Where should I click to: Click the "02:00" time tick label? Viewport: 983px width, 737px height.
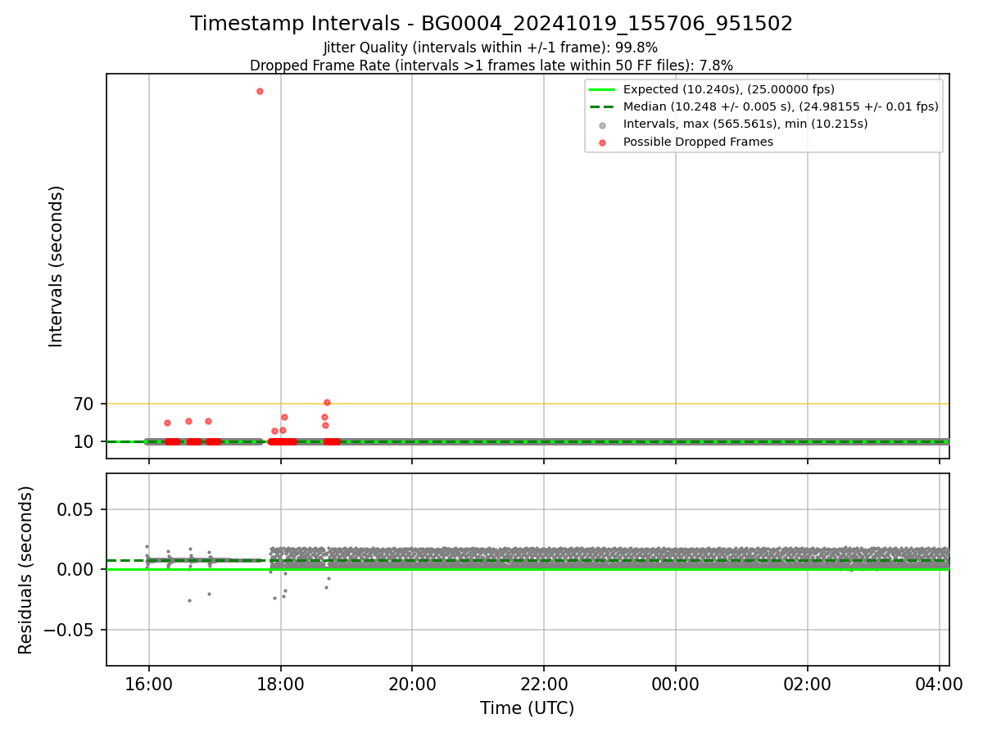(x=808, y=683)
